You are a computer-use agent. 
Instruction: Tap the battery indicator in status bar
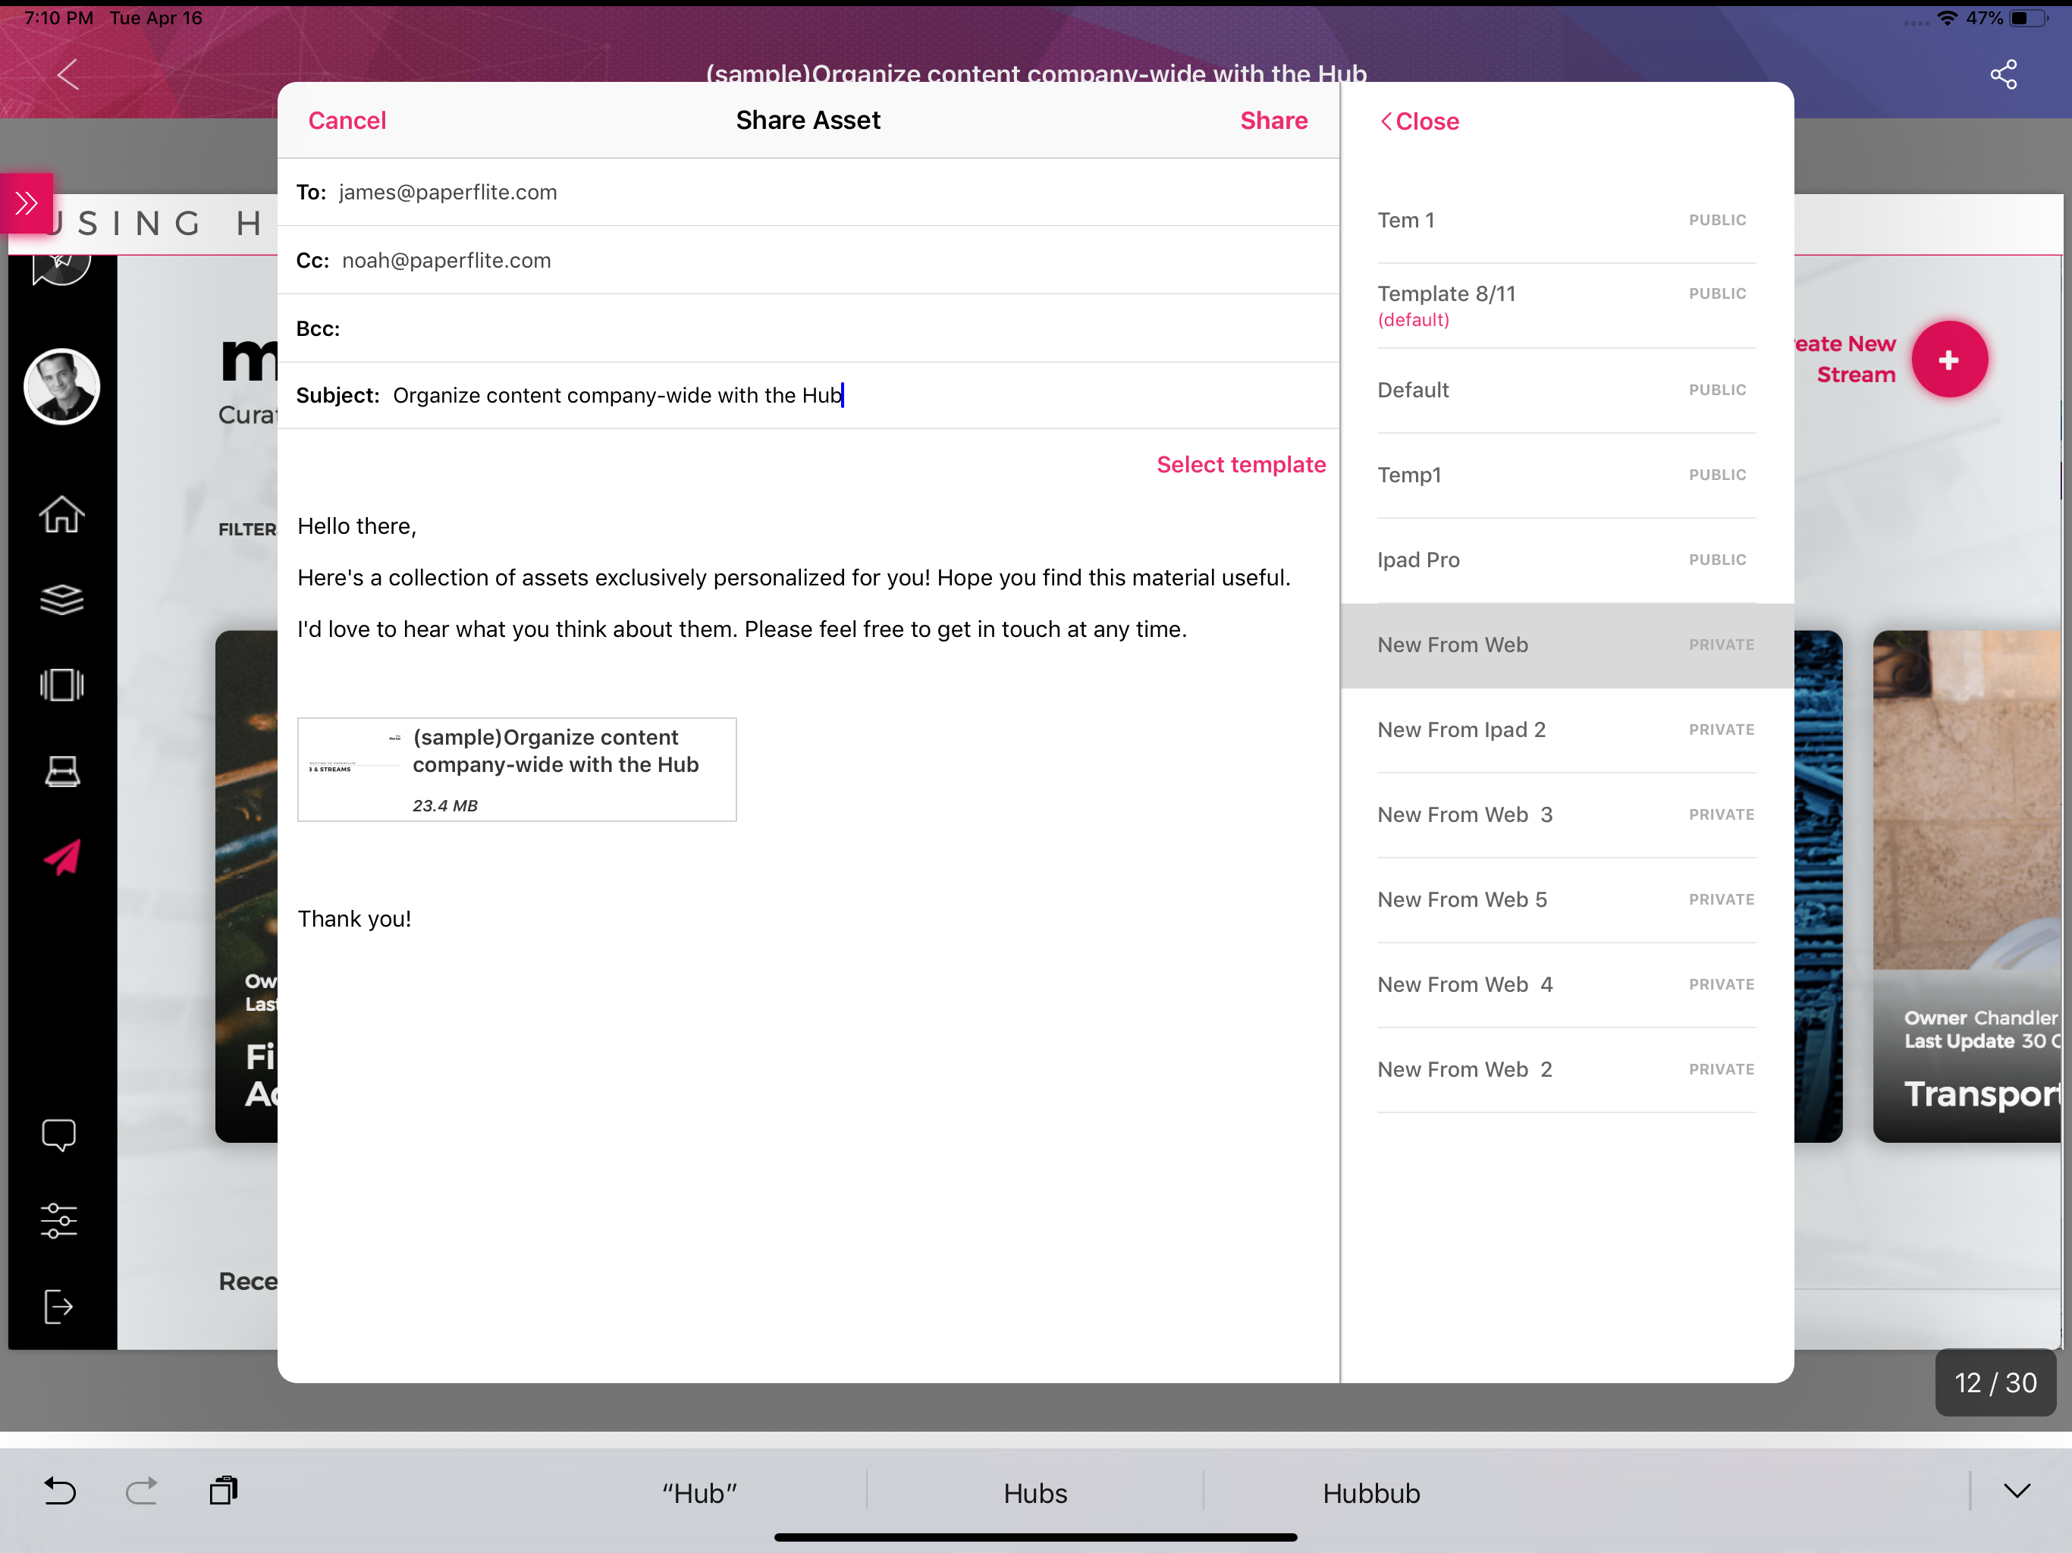click(2028, 19)
